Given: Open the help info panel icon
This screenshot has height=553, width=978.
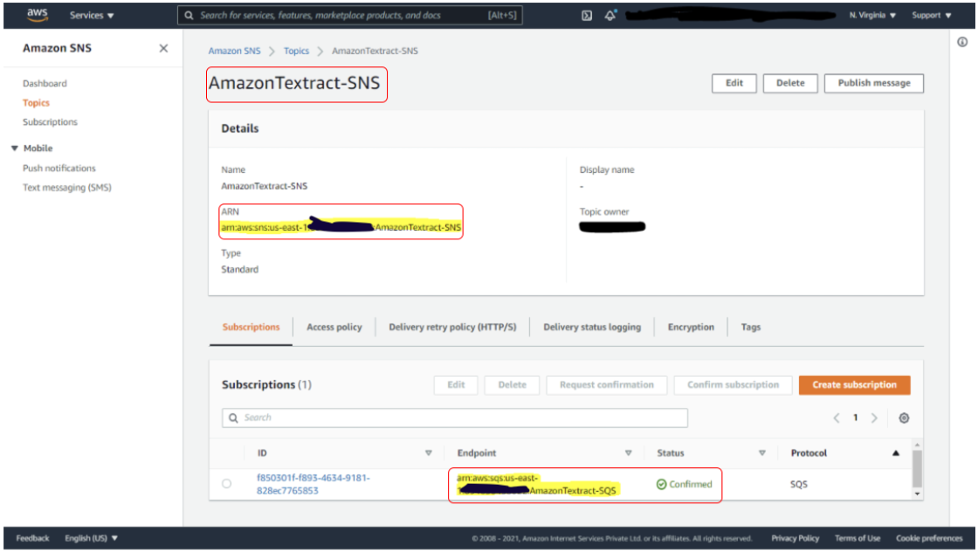Looking at the screenshot, I should tap(961, 41).
